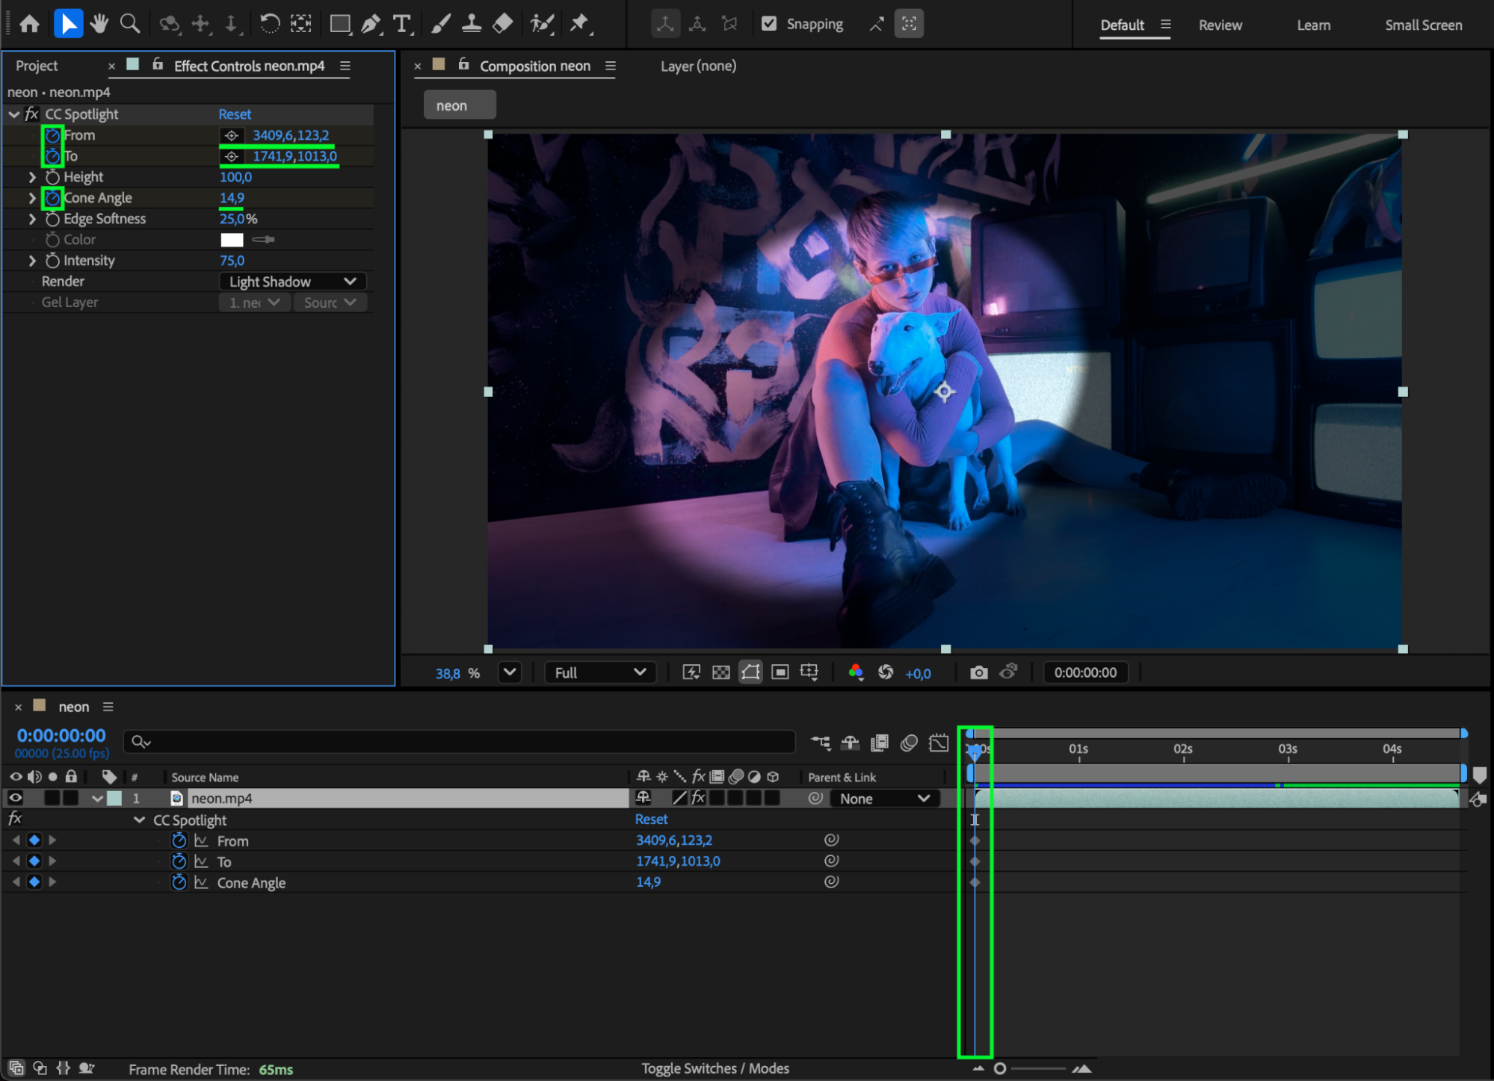Uncheck the Snapping checkbox
This screenshot has height=1081, width=1494.
[x=768, y=24]
